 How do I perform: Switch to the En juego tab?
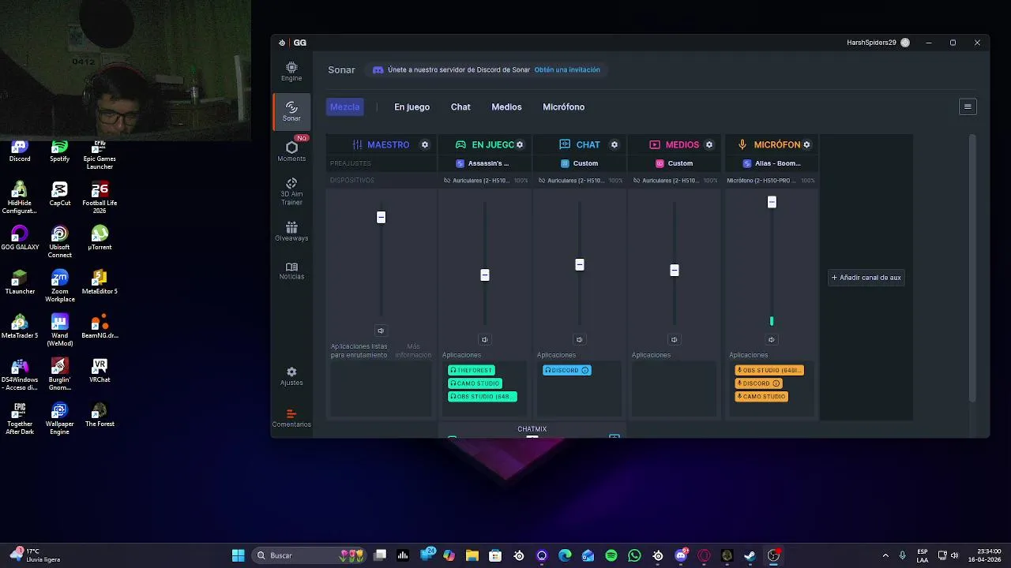click(x=412, y=106)
